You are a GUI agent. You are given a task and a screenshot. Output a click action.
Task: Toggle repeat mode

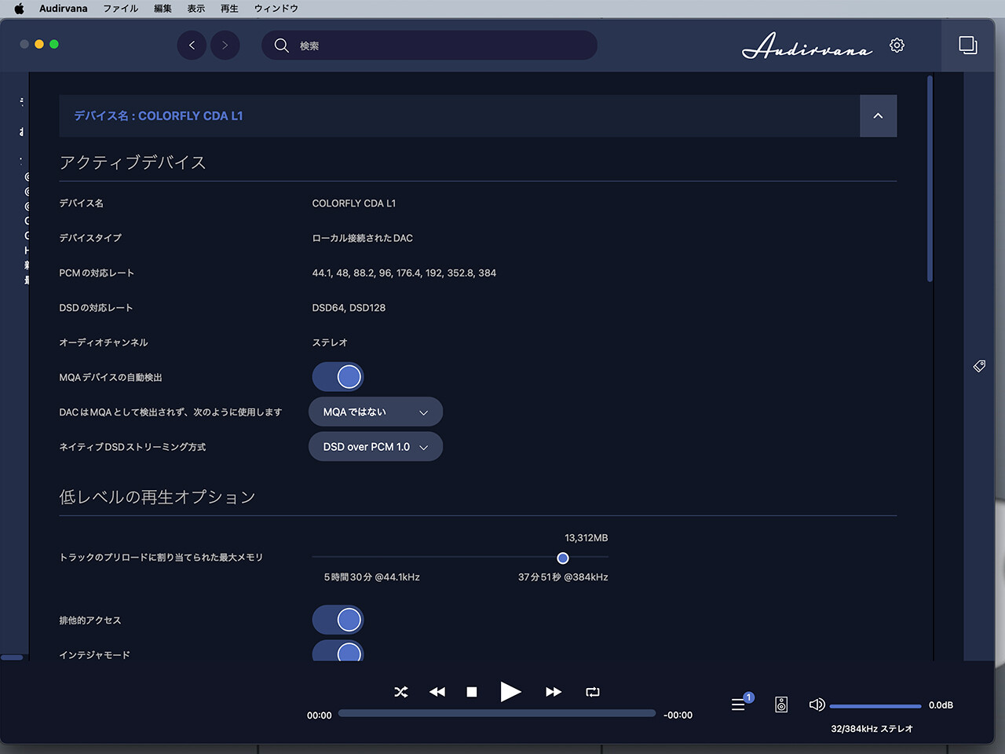[593, 692]
